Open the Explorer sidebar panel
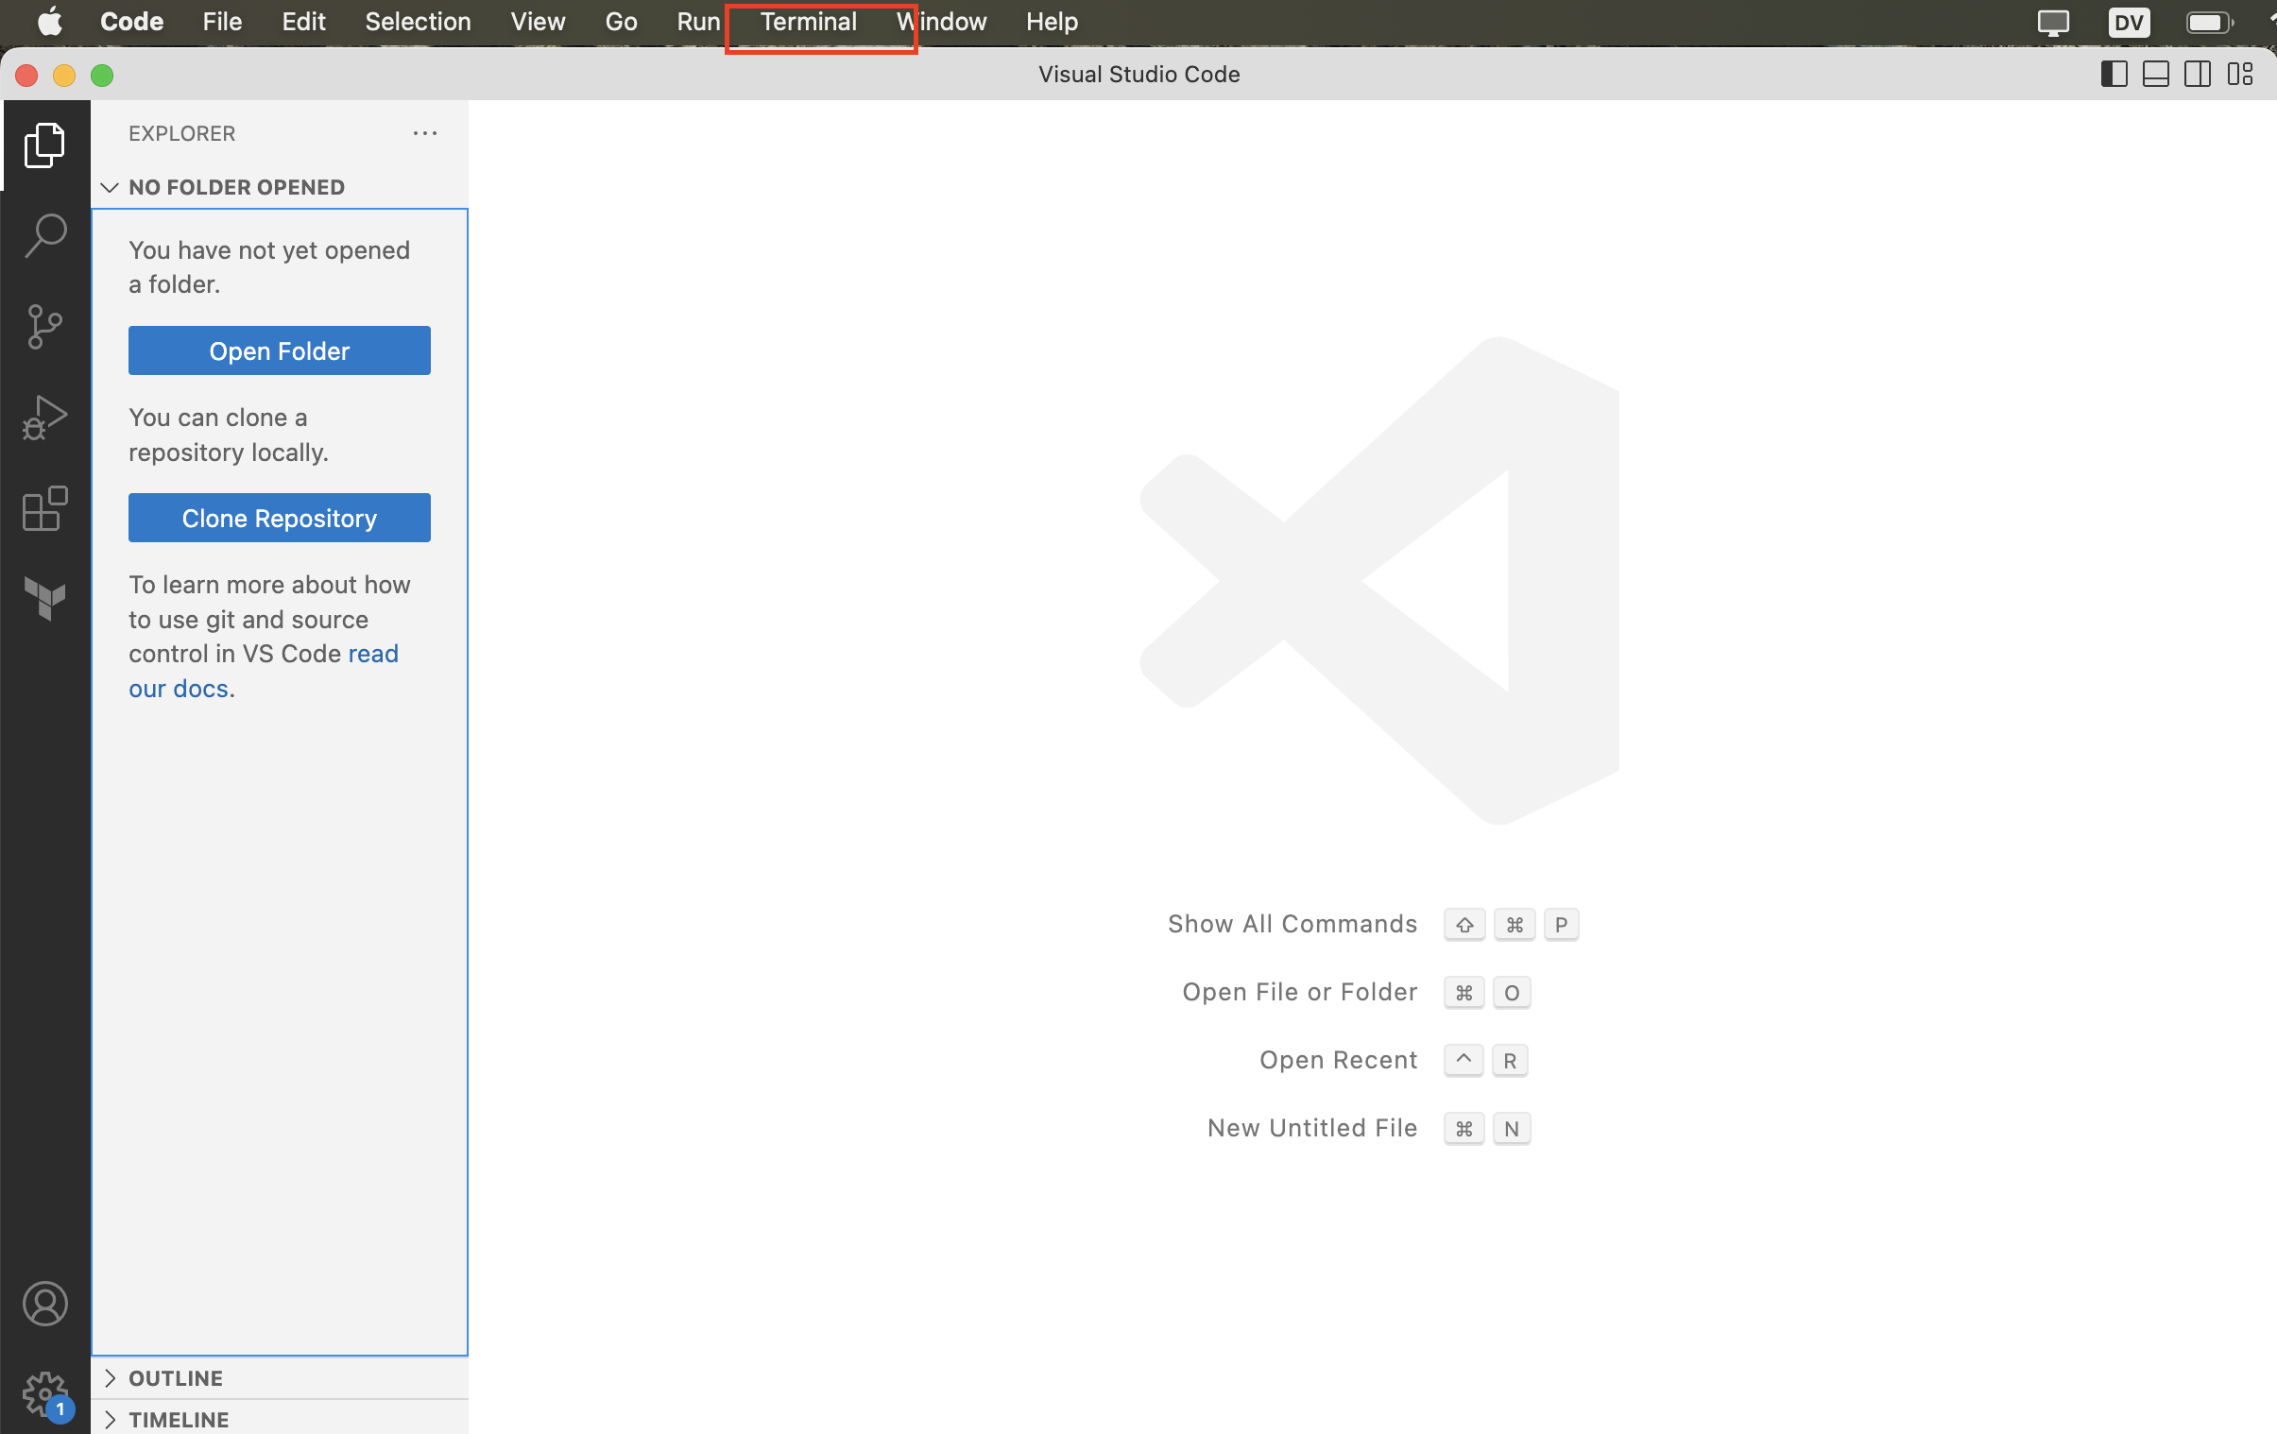Image resolution: width=2277 pixels, height=1434 pixels. [x=44, y=145]
